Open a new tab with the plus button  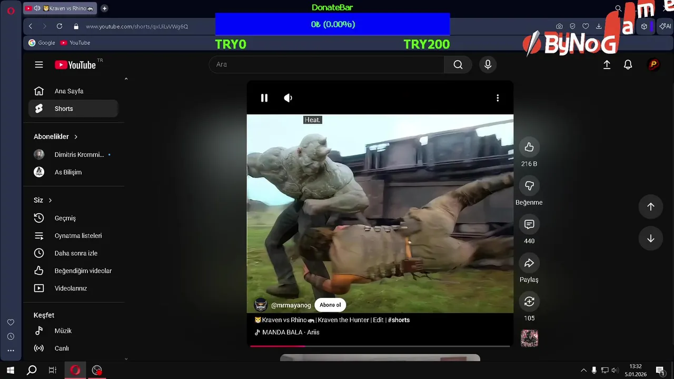[104, 8]
